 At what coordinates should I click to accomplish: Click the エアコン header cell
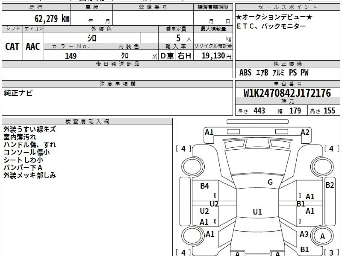point(33,29)
